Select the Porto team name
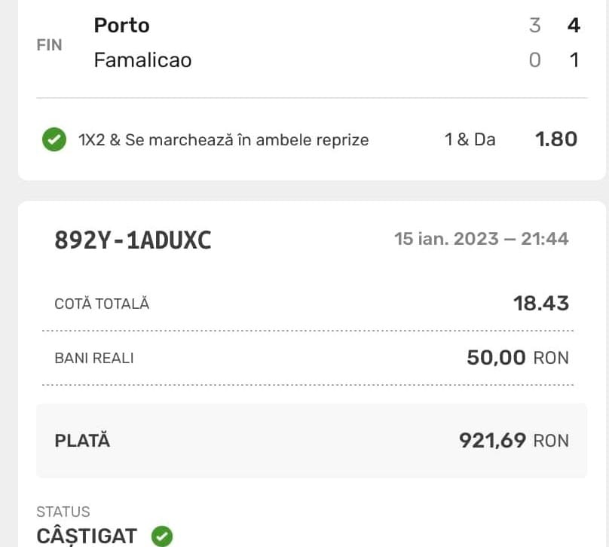Screen dimensions: 609x547 pos(121,26)
